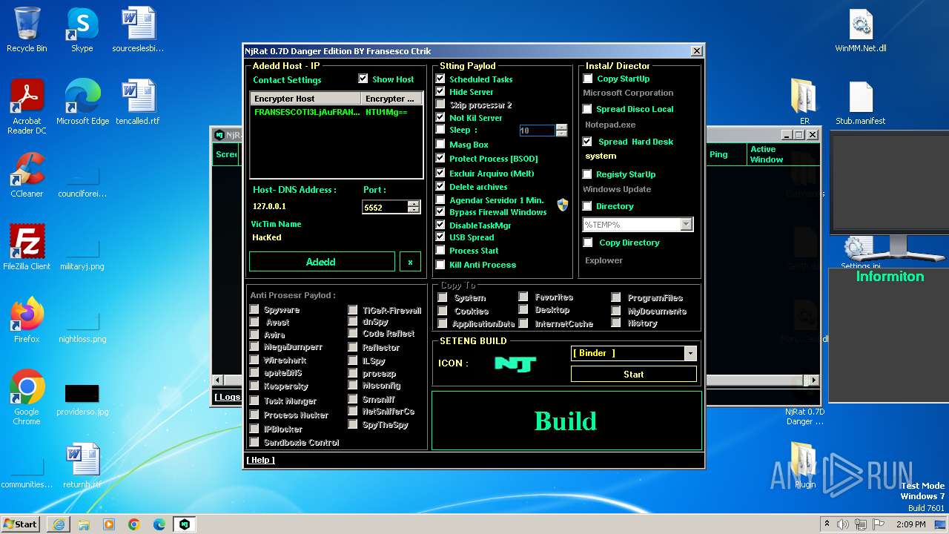Expand the %TEMP% directory dropdown
Image resolution: width=949 pixels, height=534 pixels.
[x=687, y=224]
